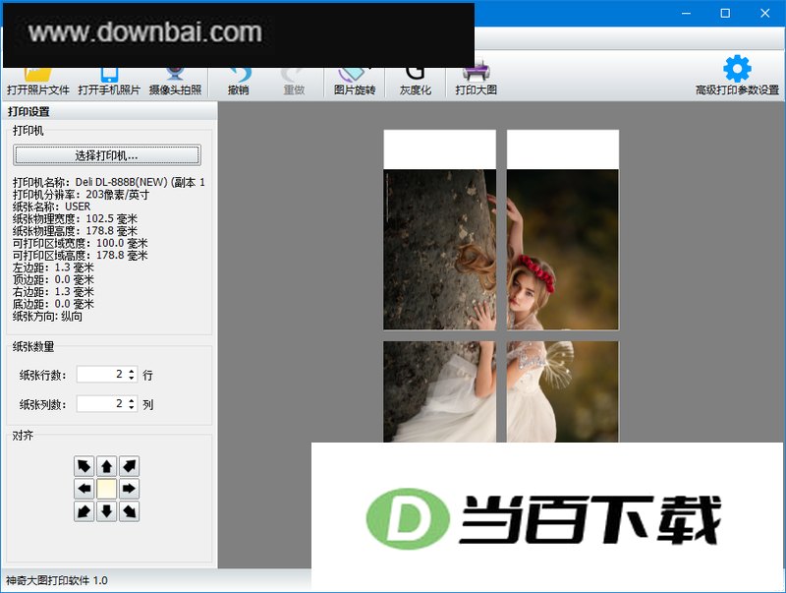Focus the 纸张列数 value field
The height and width of the screenshot is (593, 786).
coord(102,404)
